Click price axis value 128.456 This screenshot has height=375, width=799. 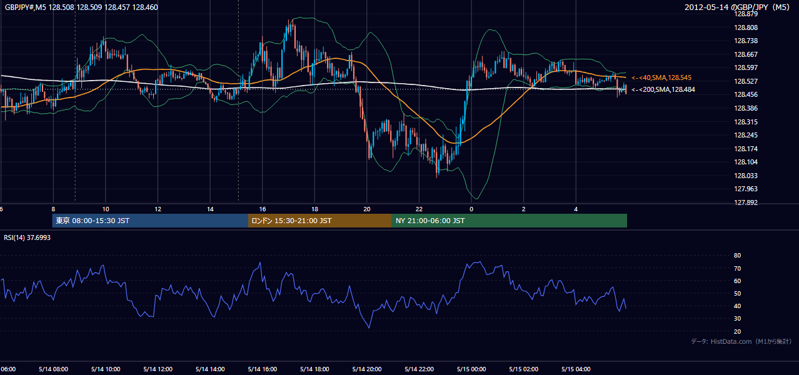tap(745, 94)
